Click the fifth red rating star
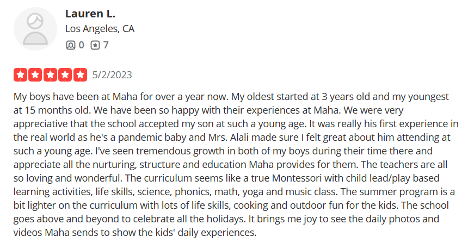The width and height of the screenshot is (468, 243). 80,75
